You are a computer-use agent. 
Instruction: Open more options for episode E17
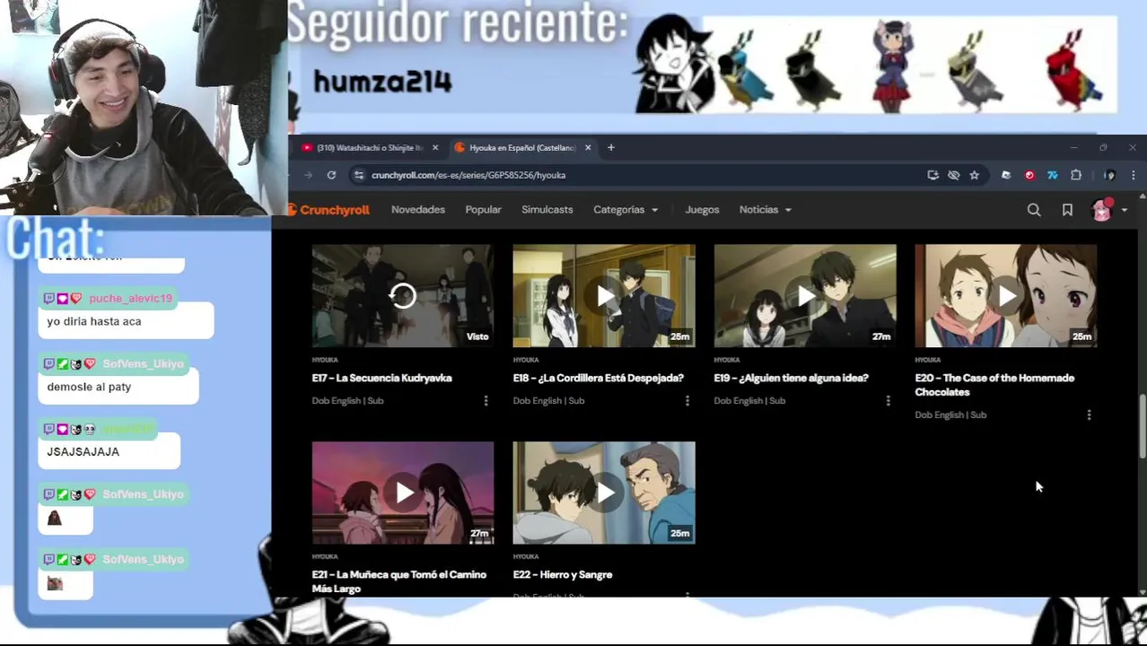point(486,401)
